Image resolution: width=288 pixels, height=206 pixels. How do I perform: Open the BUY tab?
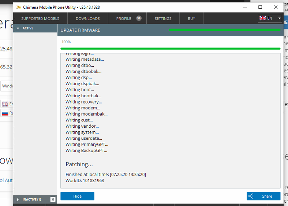191,19
